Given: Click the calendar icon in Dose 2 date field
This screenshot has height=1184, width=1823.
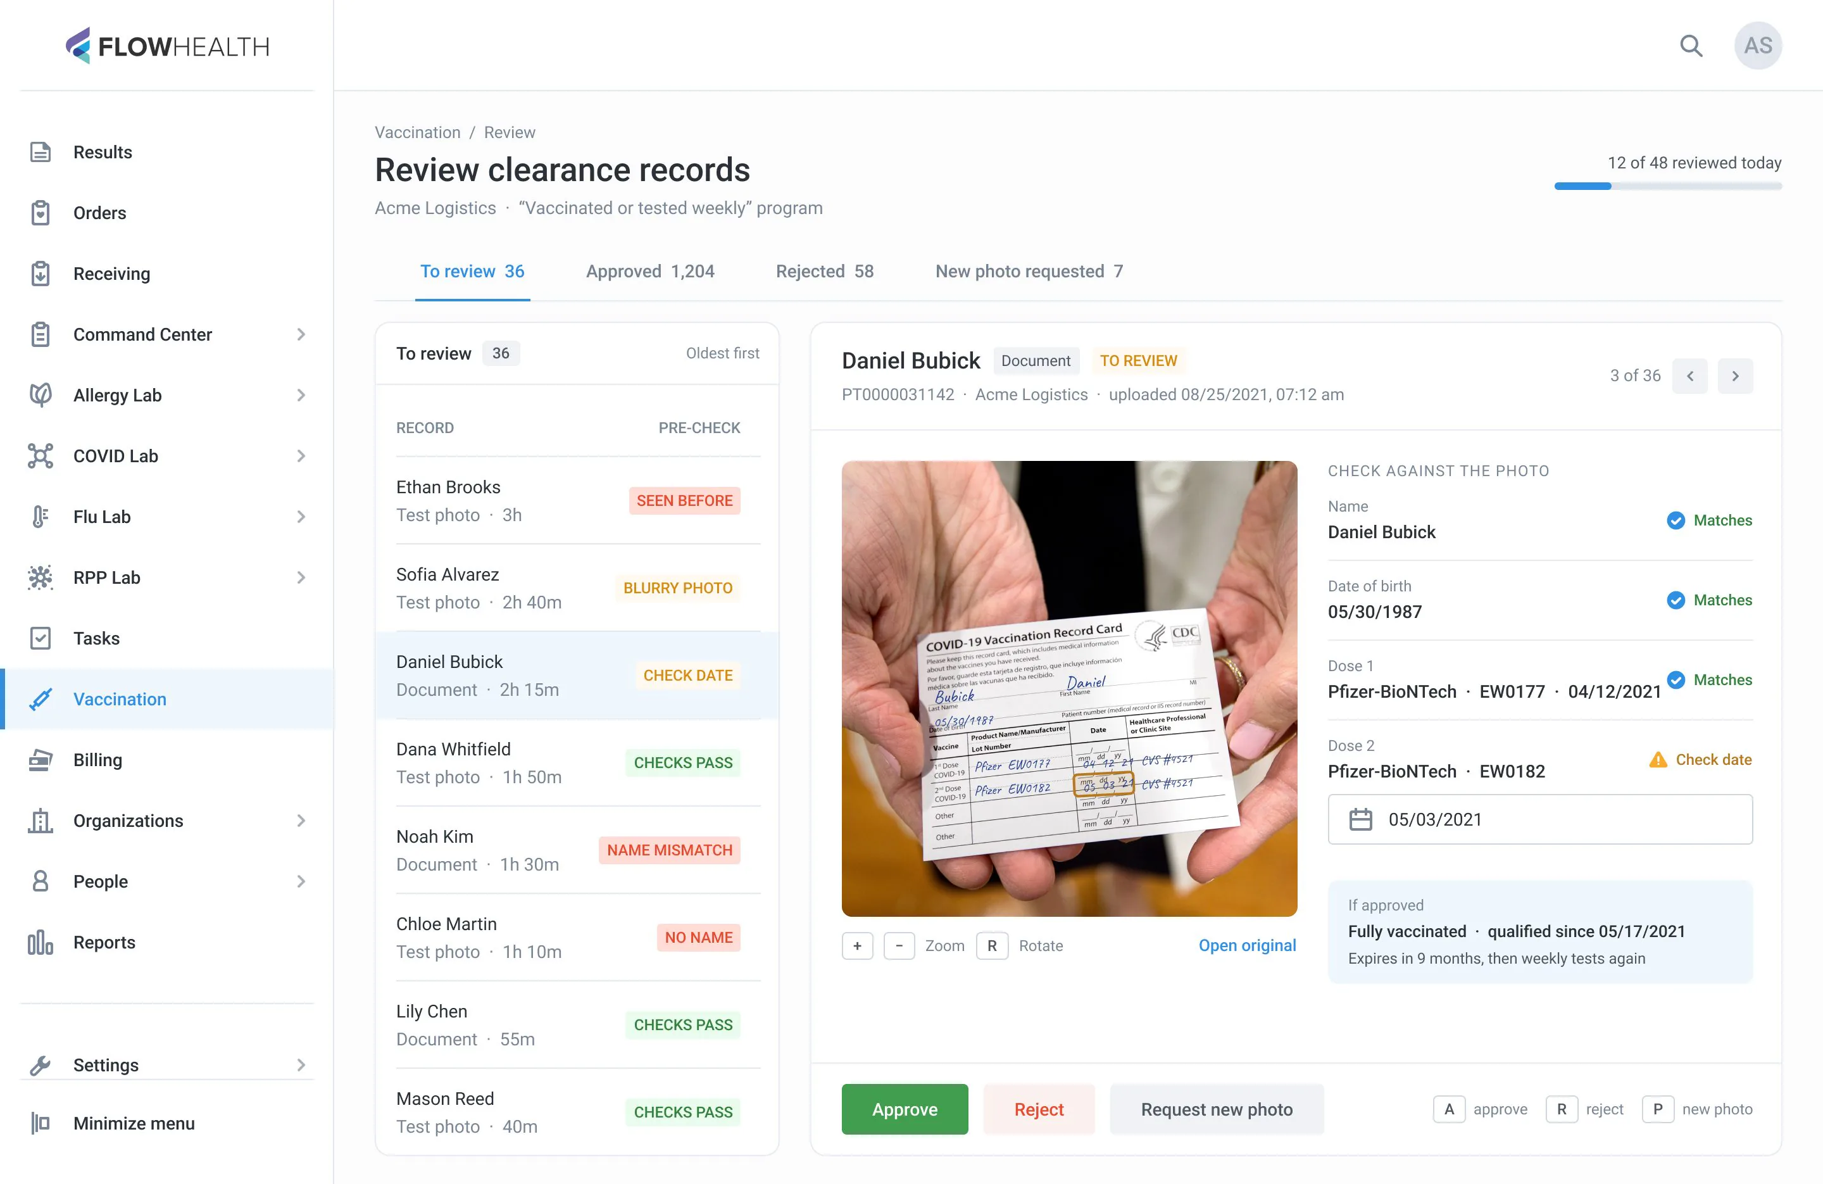Looking at the screenshot, I should pos(1360,819).
